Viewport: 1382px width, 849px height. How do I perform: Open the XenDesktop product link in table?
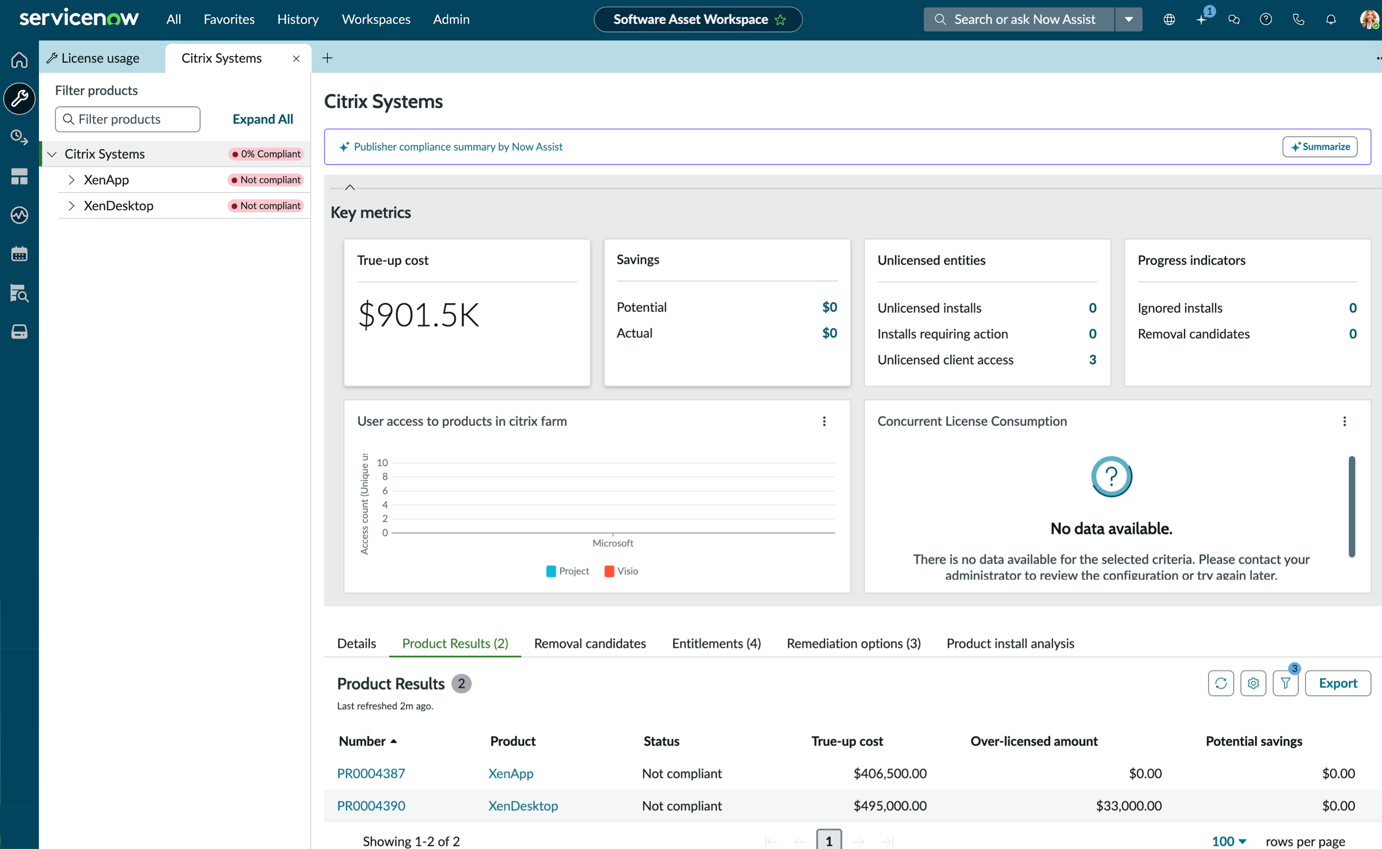click(523, 806)
